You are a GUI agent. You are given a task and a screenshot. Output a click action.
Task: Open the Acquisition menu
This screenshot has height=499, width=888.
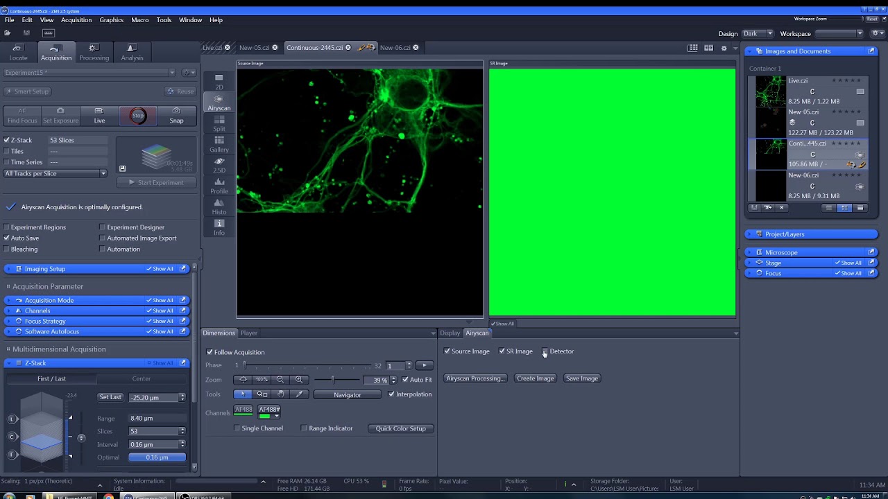[76, 20]
